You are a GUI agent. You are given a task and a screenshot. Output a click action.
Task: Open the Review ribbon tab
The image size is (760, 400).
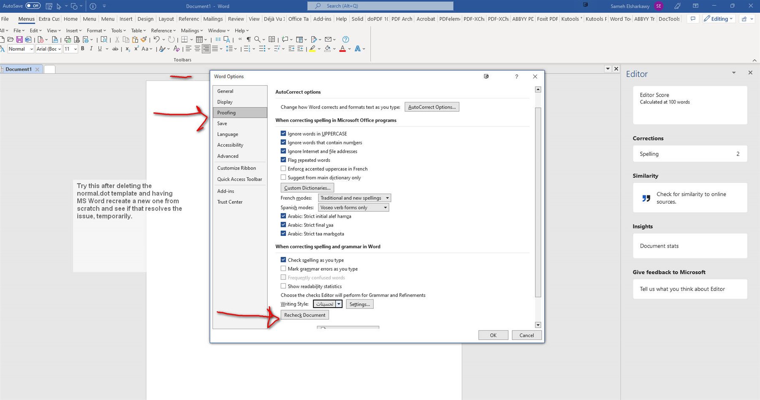coord(236,19)
